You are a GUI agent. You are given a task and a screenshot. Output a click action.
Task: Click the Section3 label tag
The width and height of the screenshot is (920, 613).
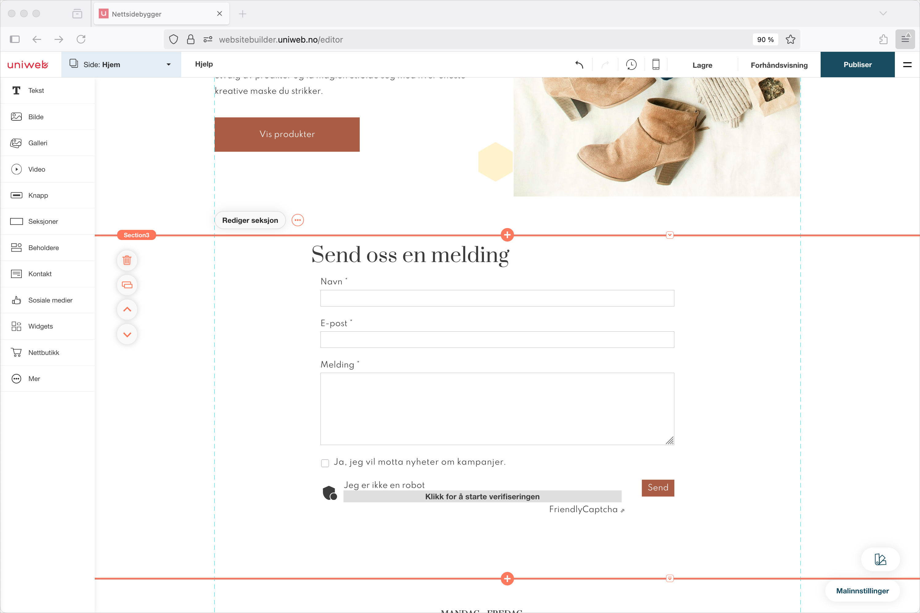pos(136,235)
